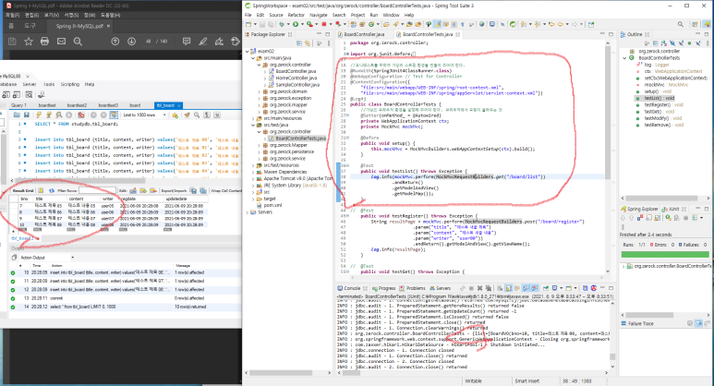Image resolution: width=714 pixels, height=386 pixels.
Task: Click Link with Editor icon in Package Explorer
Action: pyautogui.click(x=308, y=43)
